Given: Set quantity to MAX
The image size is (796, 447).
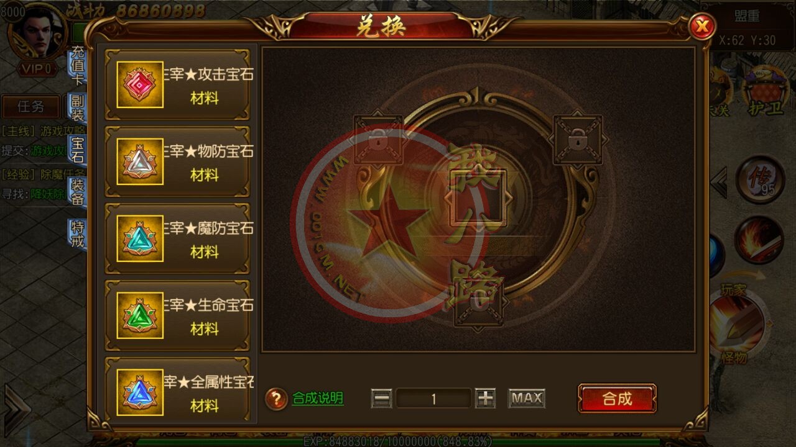Looking at the screenshot, I should [527, 399].
